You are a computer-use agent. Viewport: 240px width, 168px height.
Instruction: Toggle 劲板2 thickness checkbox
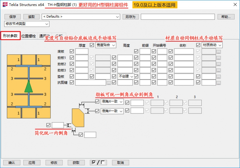click(x=72, y=64)
